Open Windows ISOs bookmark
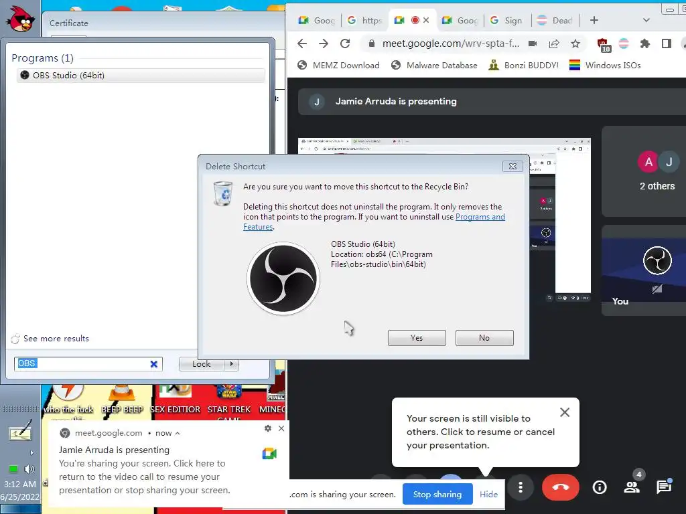 pyautogui.click(x=605, y=65)
